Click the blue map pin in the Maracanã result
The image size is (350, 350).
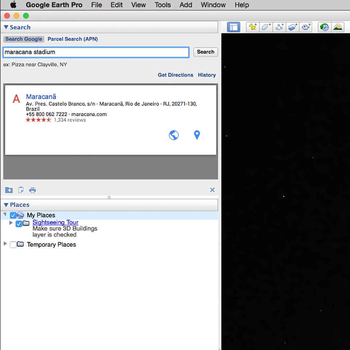[197, 135]
